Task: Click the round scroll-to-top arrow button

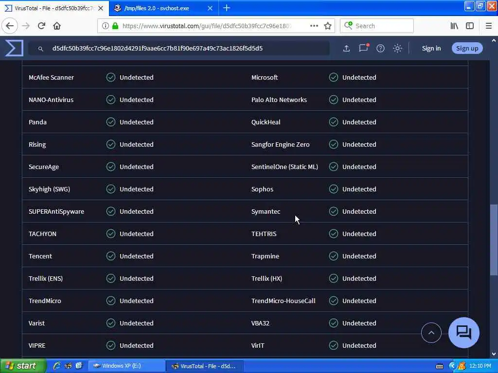Action: pyautogui.click(x=431, y=333)
